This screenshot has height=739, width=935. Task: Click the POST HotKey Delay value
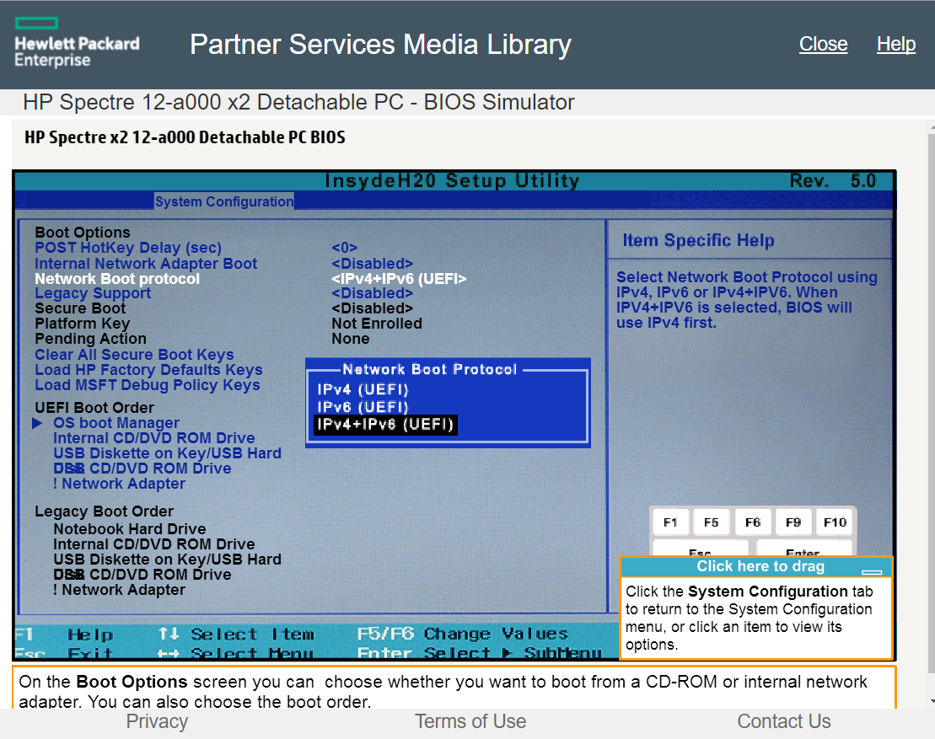(x=344, y=248)
